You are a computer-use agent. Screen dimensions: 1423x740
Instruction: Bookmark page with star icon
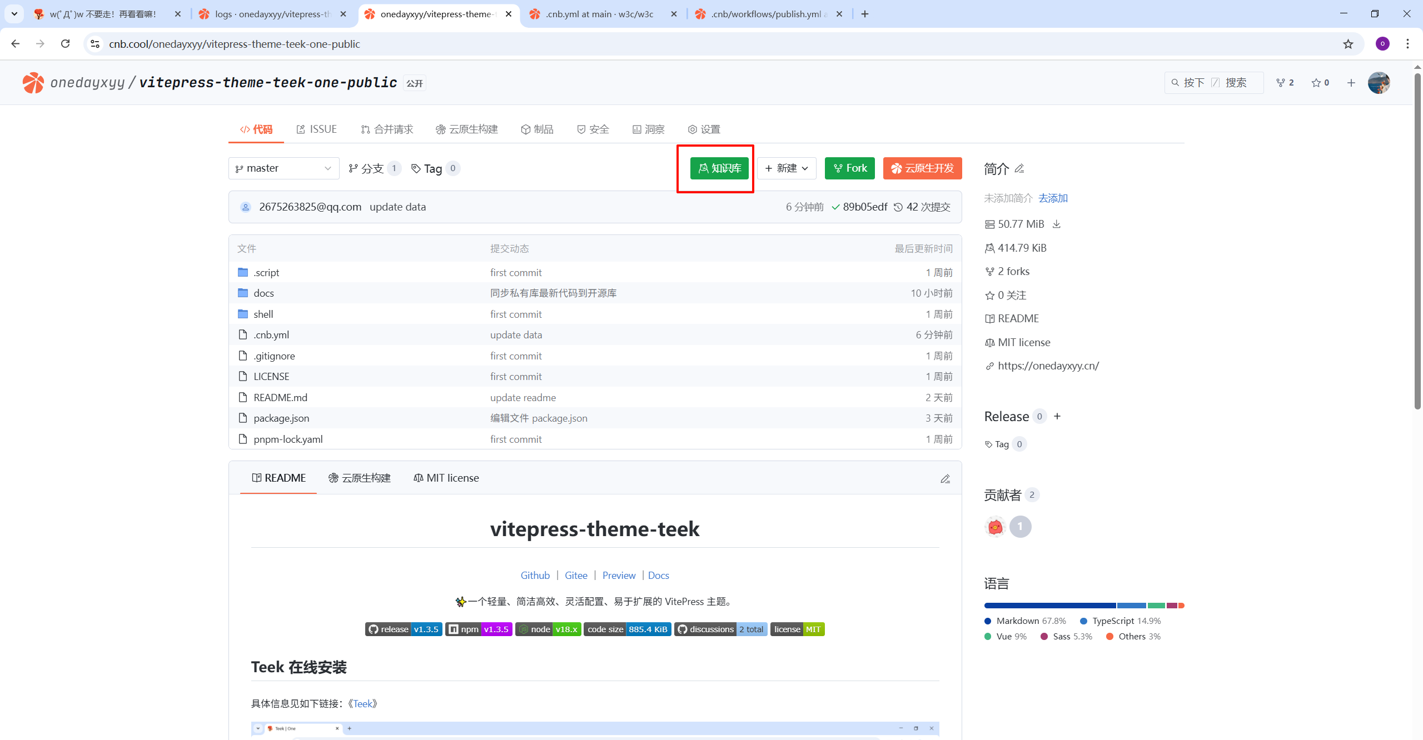(x=1348, y=44)
